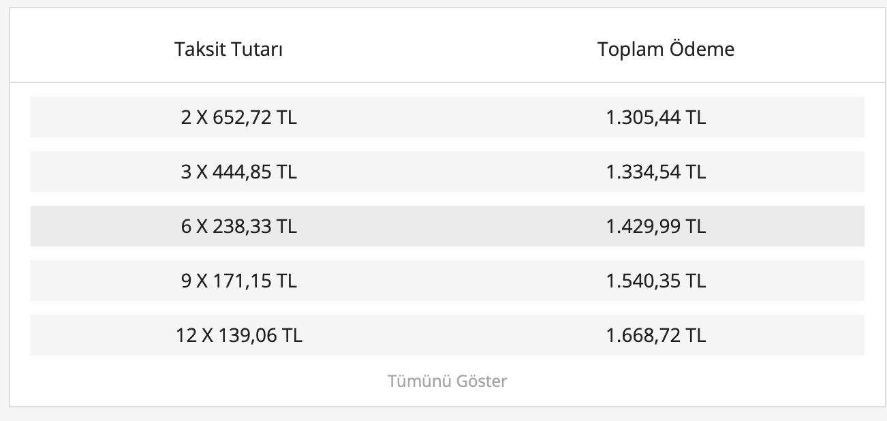The width and height of the screenshot is (887, 421).
Task: Open the "Tümünü Göster" link
Action: 448,380
